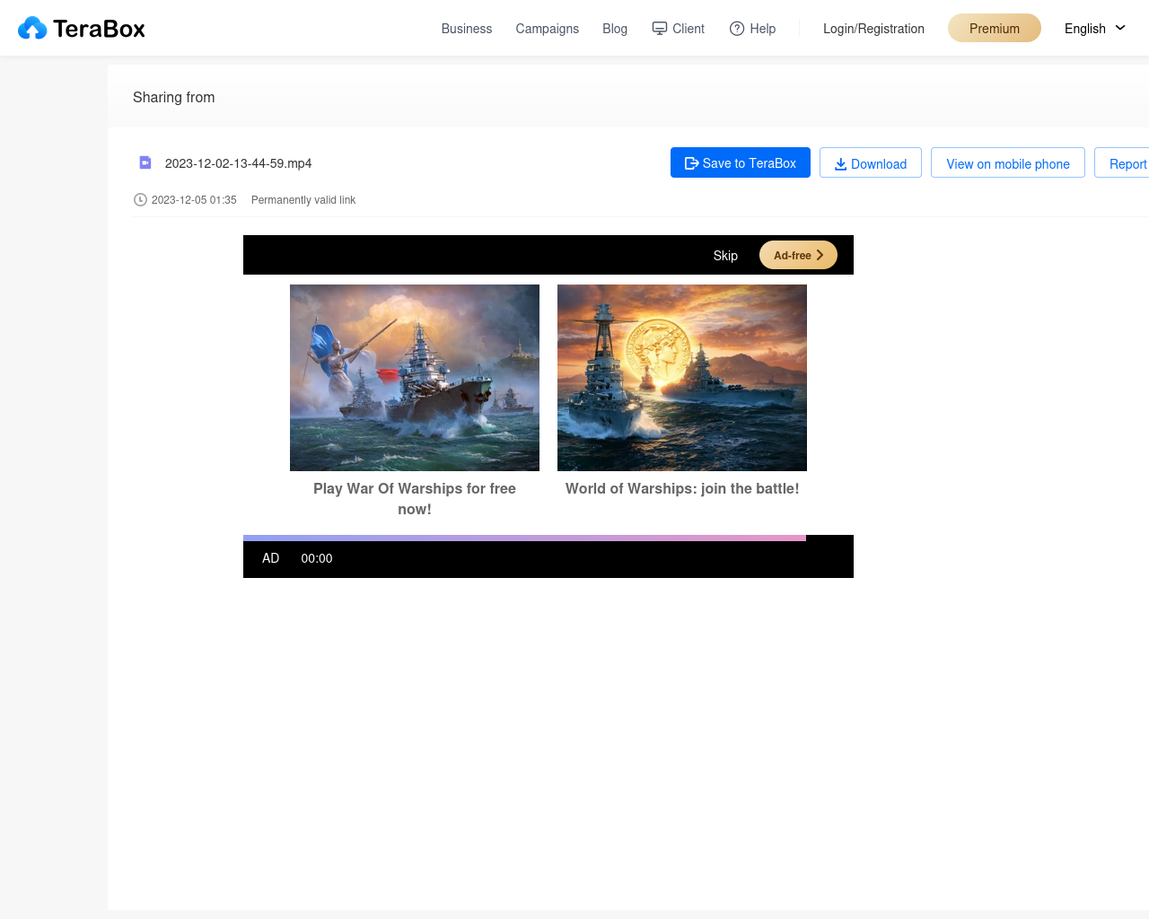Screen dimensions: 1149x919
Task: Open the Campaigns page
Action: point(548,29)
